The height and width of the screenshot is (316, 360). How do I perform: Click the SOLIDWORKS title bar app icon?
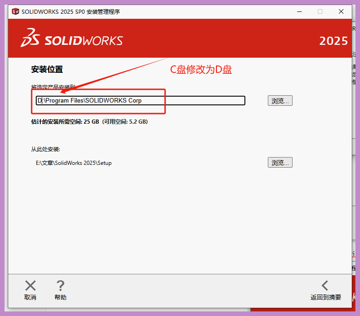point(16,11)
